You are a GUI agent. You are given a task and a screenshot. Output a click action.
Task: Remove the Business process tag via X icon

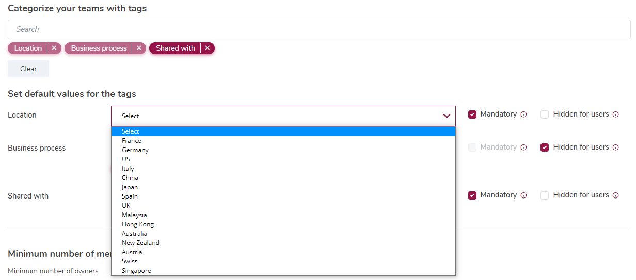pos(138,48)
